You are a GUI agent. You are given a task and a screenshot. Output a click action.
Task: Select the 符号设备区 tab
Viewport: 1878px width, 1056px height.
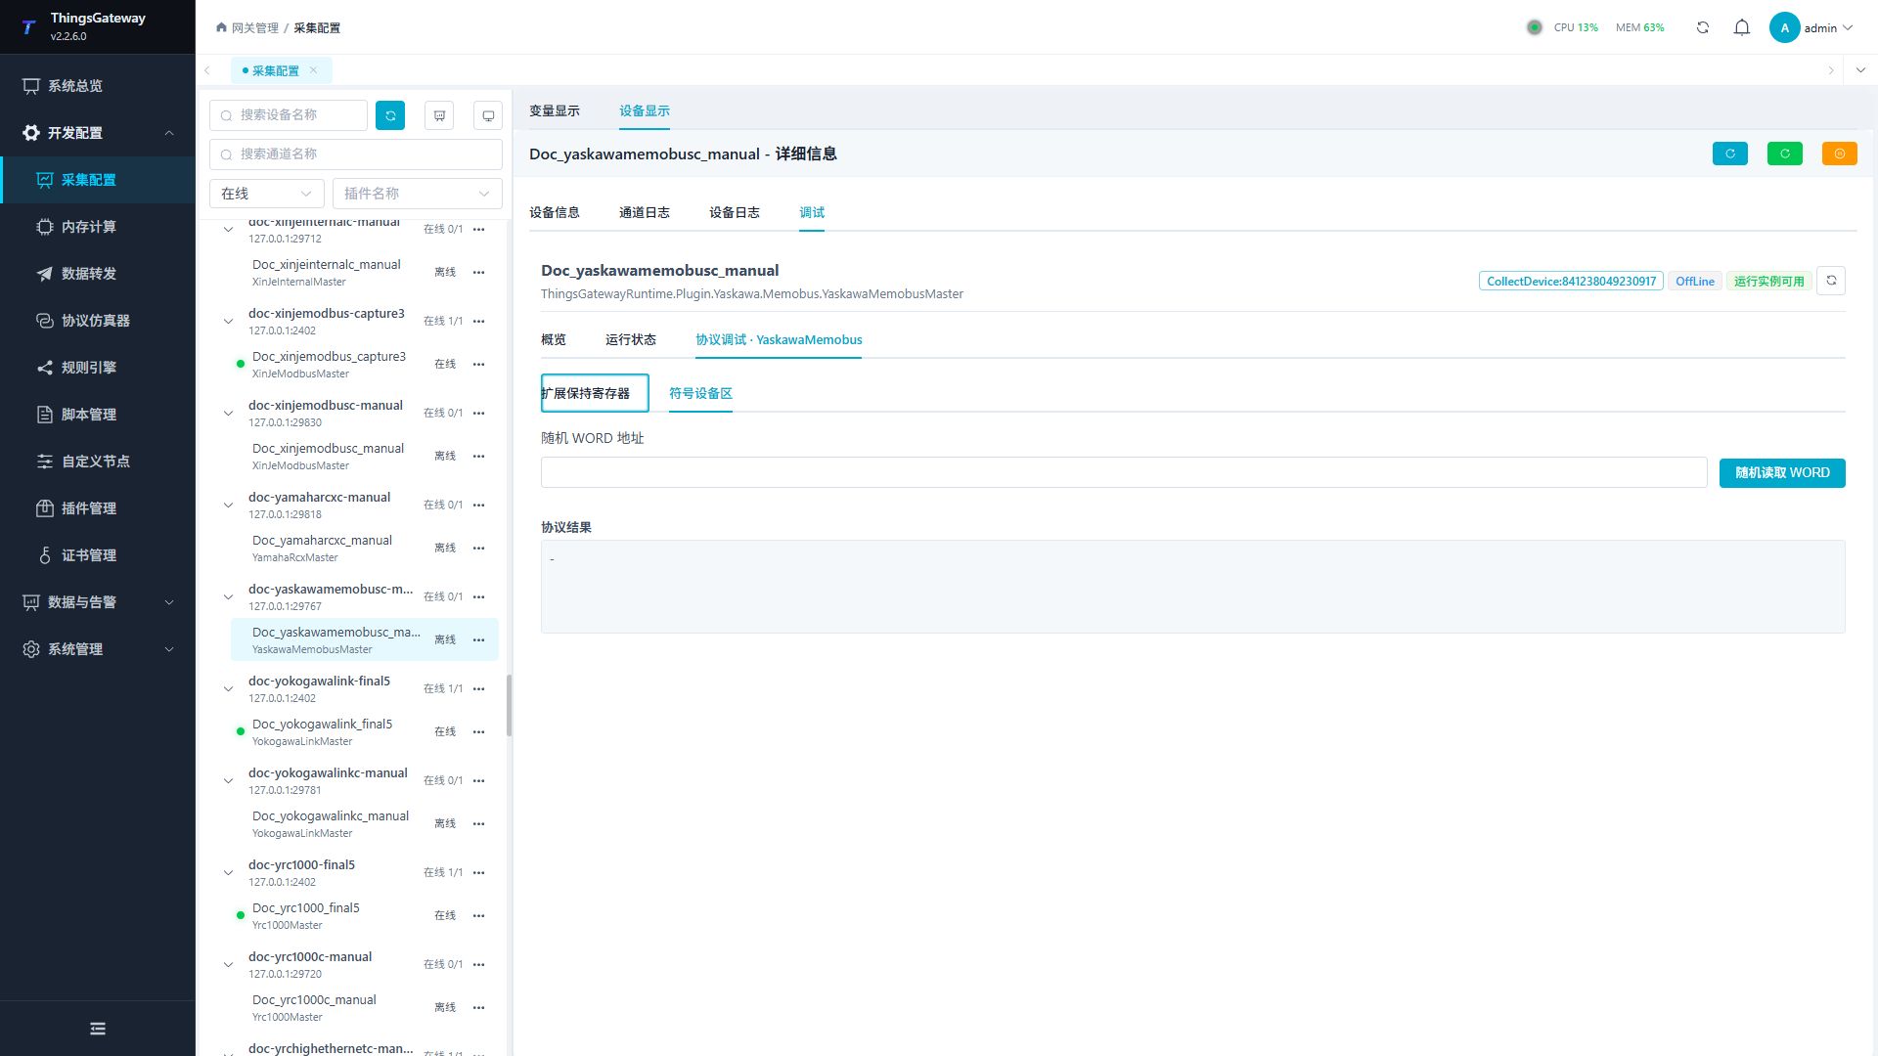[700, 393]
